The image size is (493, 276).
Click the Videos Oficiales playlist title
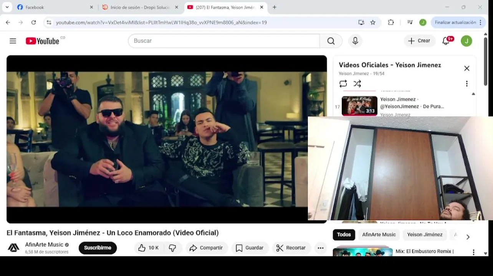tap(390, 65)
